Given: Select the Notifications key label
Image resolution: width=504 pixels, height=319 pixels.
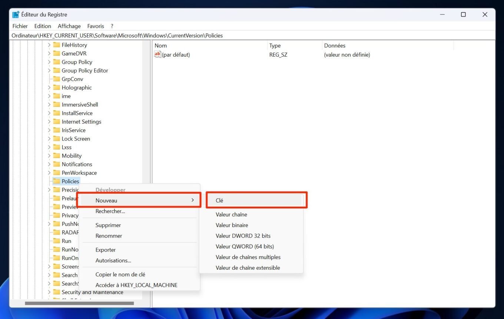Looking at the screenshot, I should [x=77, y=164].
